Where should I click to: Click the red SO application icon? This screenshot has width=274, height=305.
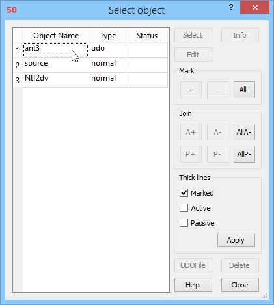(x=12, y=10)
